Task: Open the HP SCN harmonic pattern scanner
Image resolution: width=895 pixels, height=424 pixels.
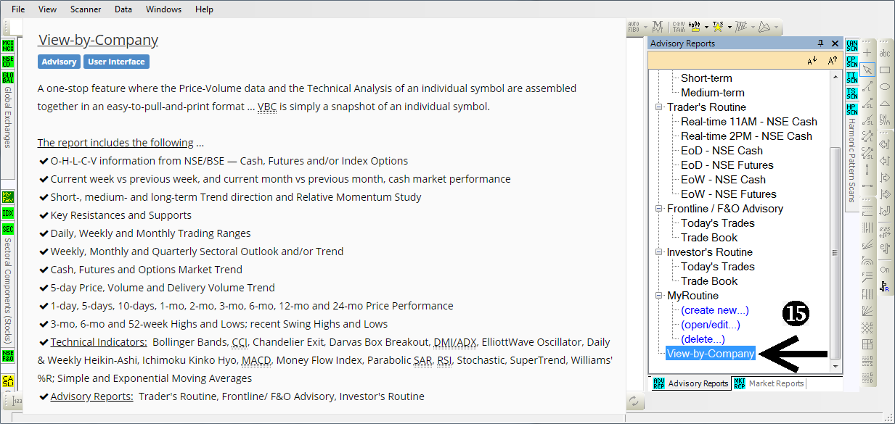Action: coord(851,109)
